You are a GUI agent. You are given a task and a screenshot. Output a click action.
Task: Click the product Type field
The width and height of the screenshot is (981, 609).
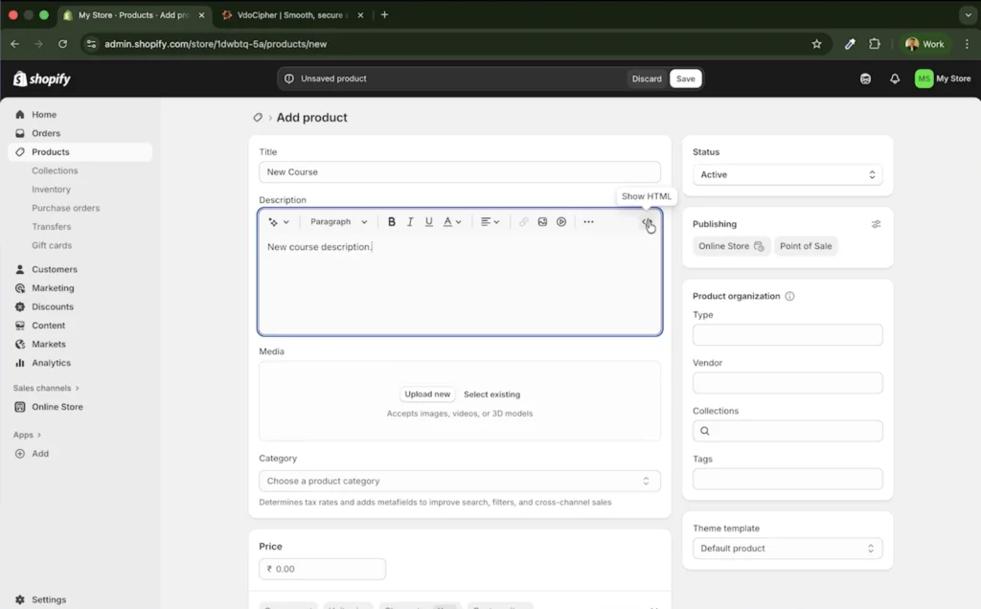(787, 335)
